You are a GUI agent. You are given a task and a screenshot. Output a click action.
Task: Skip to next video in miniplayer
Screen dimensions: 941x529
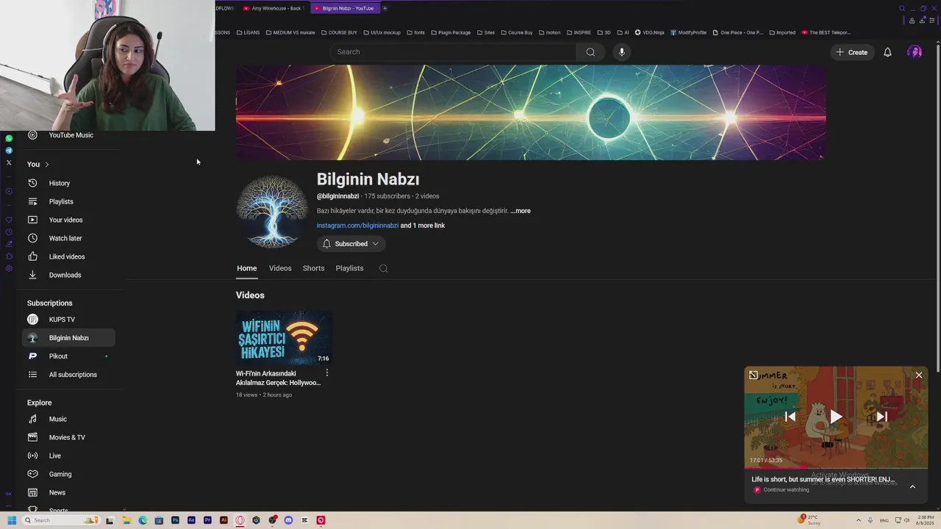click(881, 417)
